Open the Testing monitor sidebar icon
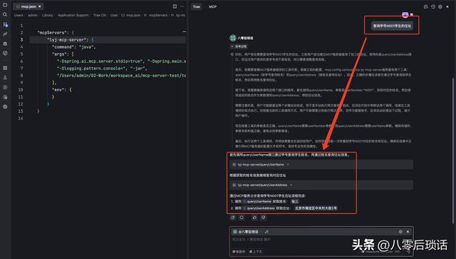The image size is (456, 259). click(5, 54)
